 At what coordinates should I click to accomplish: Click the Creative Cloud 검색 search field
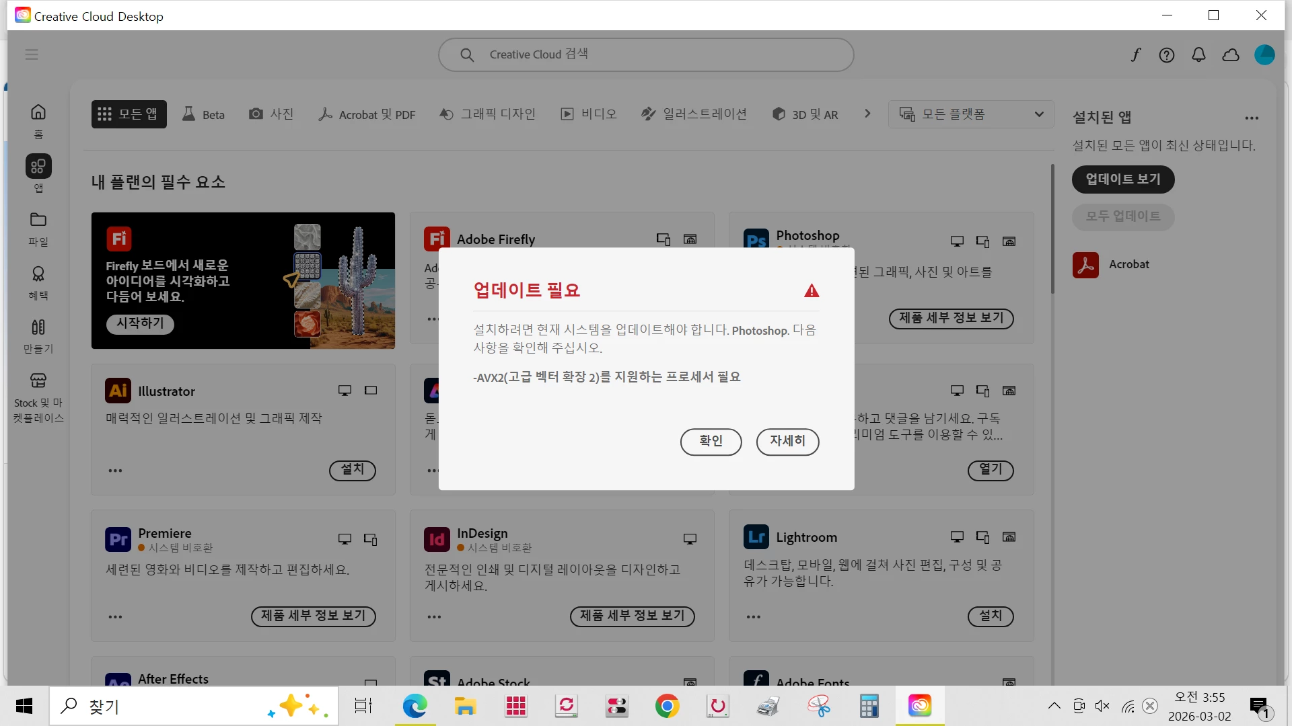(646, 54)
